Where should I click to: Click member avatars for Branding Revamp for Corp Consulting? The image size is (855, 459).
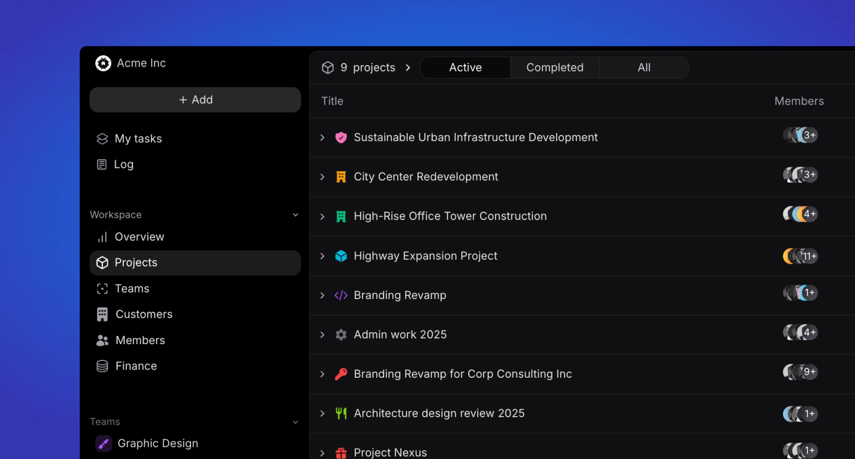(800, 372)
